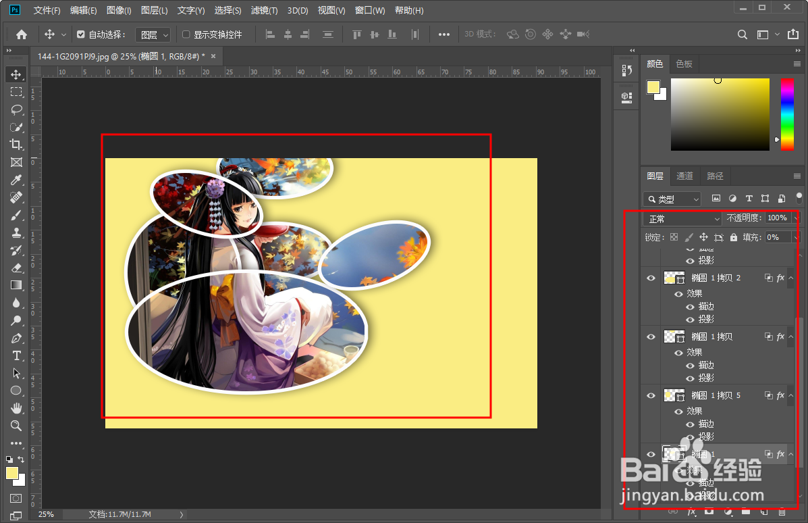The width and height of the screenshot is (808, 523).
Task: Select the Crop tool
Action: click(16, 145)
